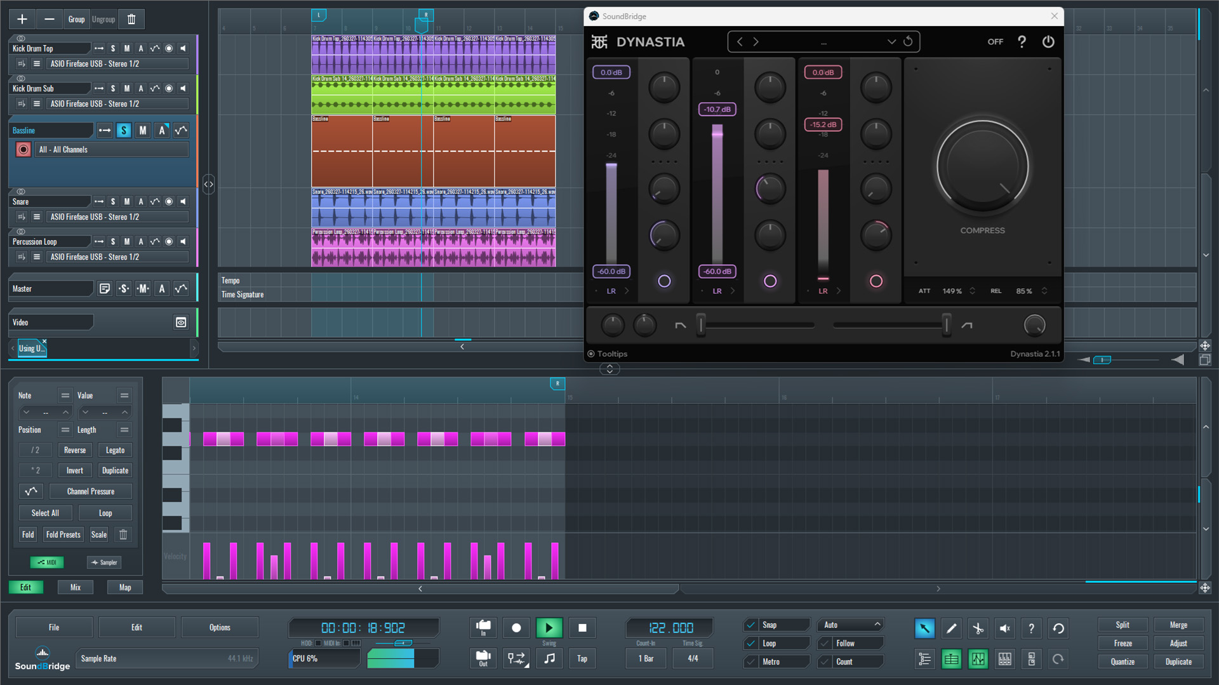This screenshot has height=685, width=1219.
Task: Click the trash icon in piano roll panel
Action: (x=123, y=535)
